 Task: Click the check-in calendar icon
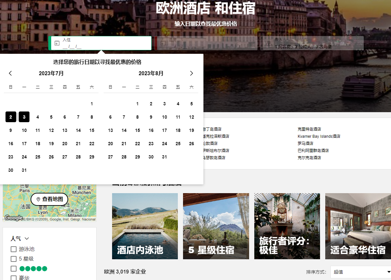(x=57, y=43)
